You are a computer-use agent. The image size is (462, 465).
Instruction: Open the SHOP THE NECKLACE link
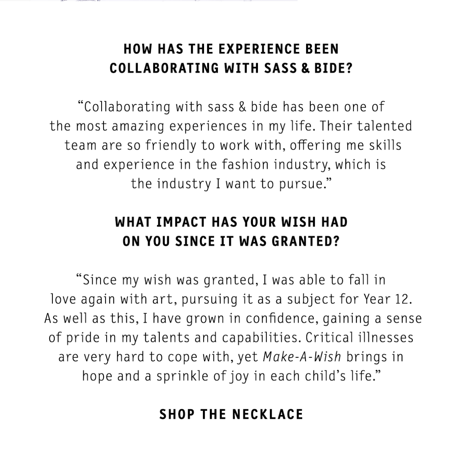coord(231,414)
